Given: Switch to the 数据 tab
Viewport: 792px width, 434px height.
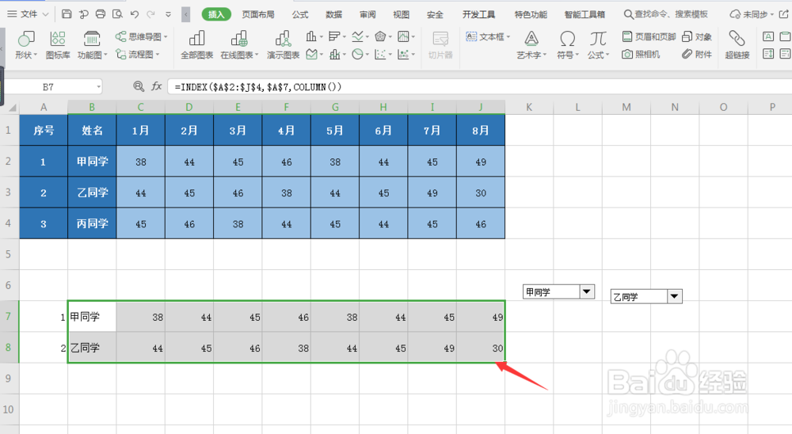Looking at the screenshot, I should pyautogui.click(x=333, y=14).
